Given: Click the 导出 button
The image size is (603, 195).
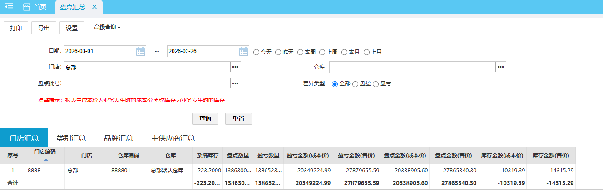Looking at the screenshot, I should point(44,28).
